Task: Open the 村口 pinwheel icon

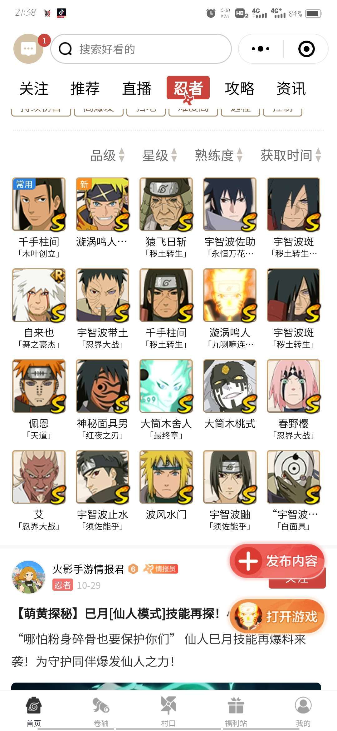Action: click(168, 706)
